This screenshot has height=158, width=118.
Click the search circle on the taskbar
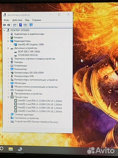point(1,149)
